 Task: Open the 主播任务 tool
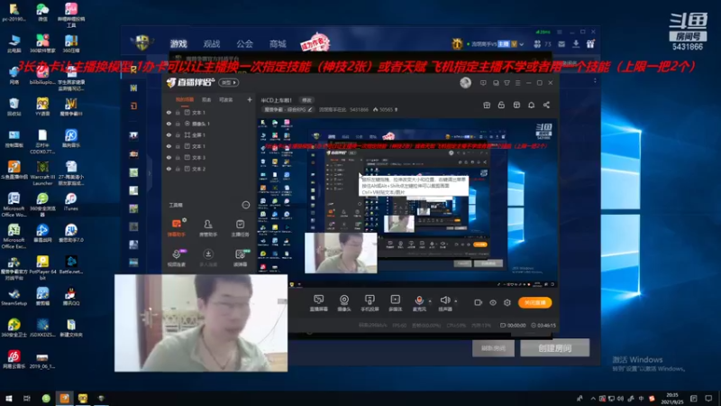pyautogui.click(x=240, y=227)
